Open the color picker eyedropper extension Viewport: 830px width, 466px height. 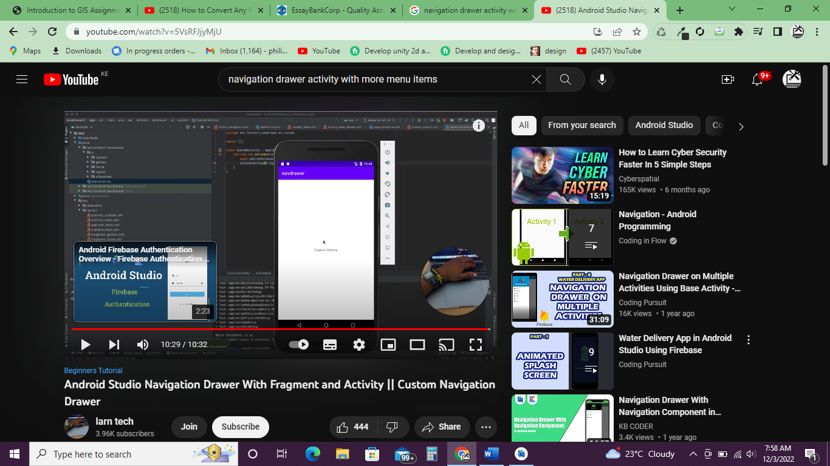pos(682,32)
